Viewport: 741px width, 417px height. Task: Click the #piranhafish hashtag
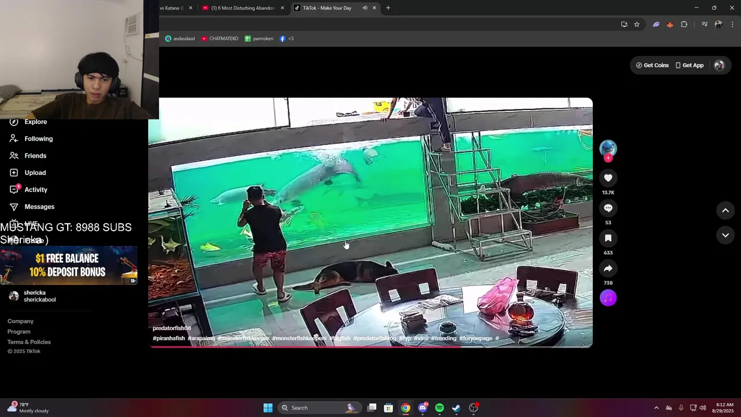[169, 338]
